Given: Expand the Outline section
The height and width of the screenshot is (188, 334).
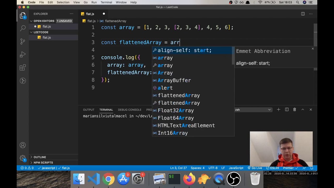Looking at the screenshot, I should click(x=53, y=157).
